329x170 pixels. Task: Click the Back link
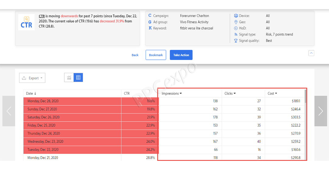pos(135,55)
